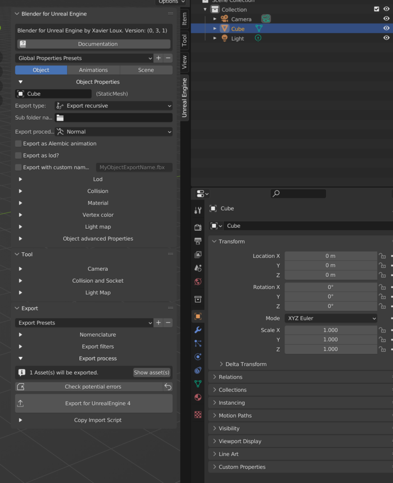Lock the Location X transform
The image size is (393, 483).
[x=382, y=256]
